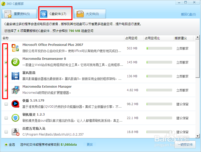This screenshot has width=201, height=152.
Task: Uncheck Macromedia Dreamweaver 8 checkbox
Action: [x=6, y=62]
